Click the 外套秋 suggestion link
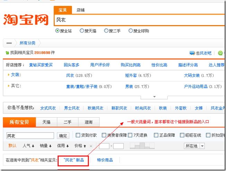Viewport: 226px width, 171px height. coord(181,108)
